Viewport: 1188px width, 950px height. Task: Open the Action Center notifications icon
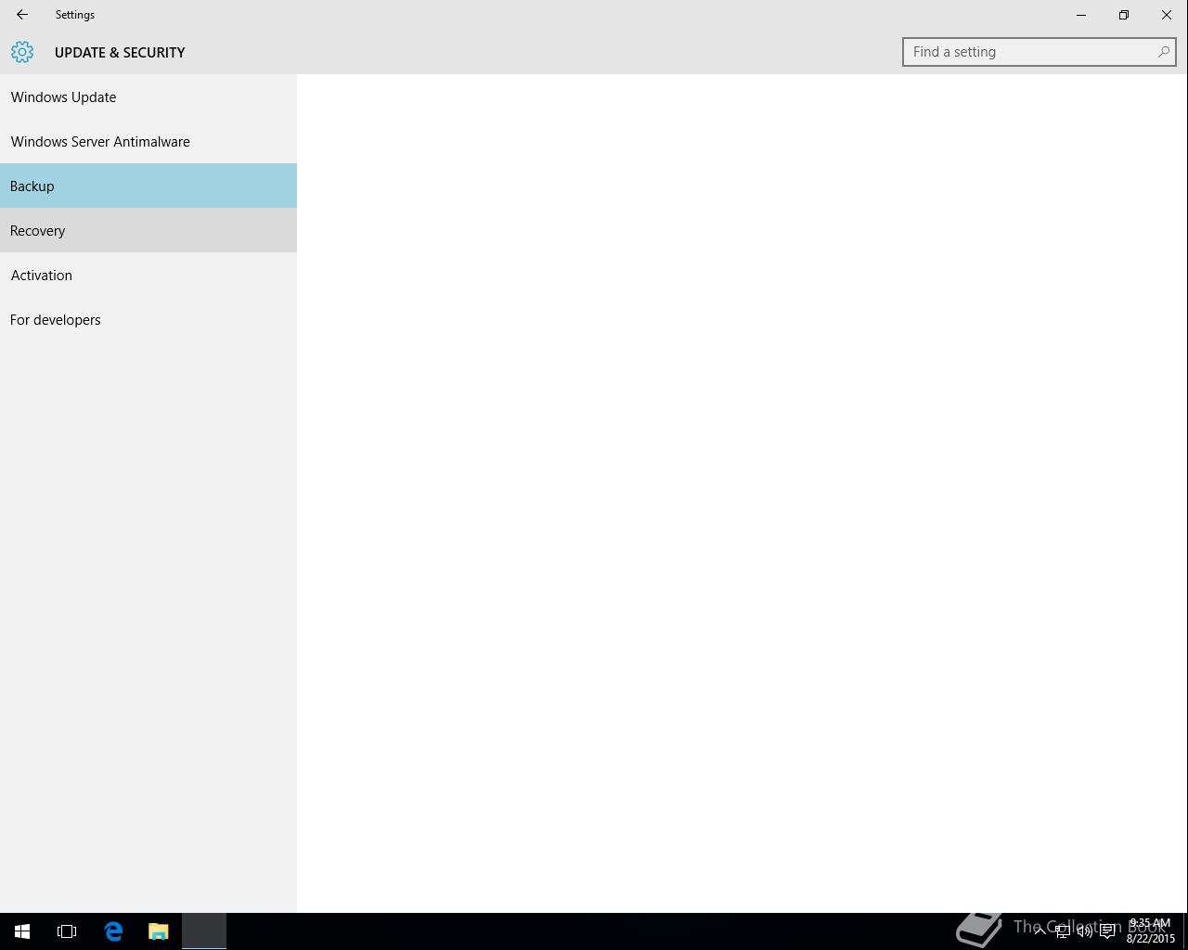pyautogui.click(x=1107, y=931)
